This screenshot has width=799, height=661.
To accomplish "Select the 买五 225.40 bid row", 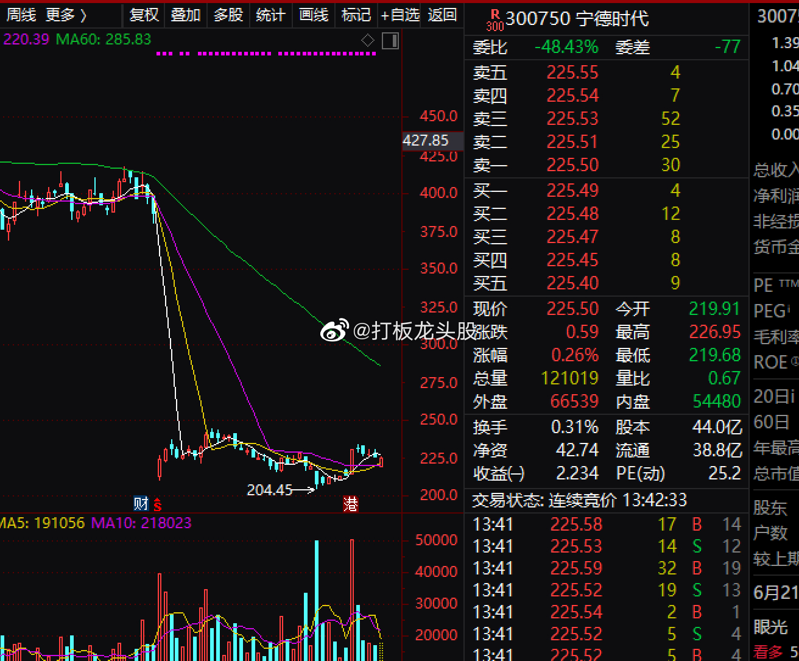I will pyautogui.click(x=607, y=283).
